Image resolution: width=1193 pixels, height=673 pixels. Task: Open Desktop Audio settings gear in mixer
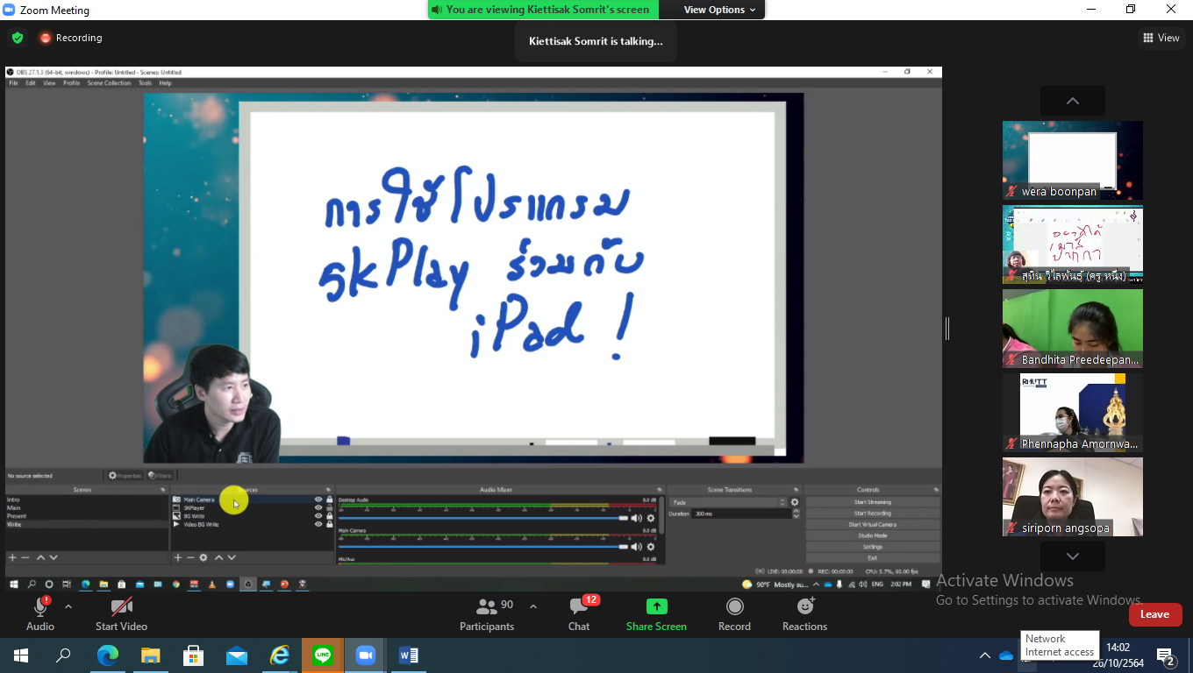point(651,518)
